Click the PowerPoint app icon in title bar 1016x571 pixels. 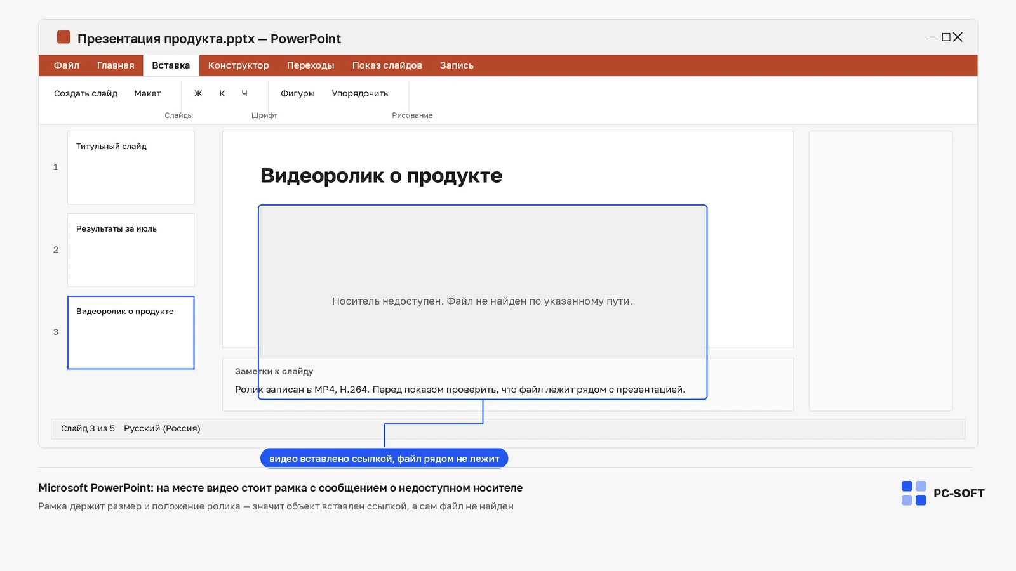pyautogui.click(x=63, y=37)
